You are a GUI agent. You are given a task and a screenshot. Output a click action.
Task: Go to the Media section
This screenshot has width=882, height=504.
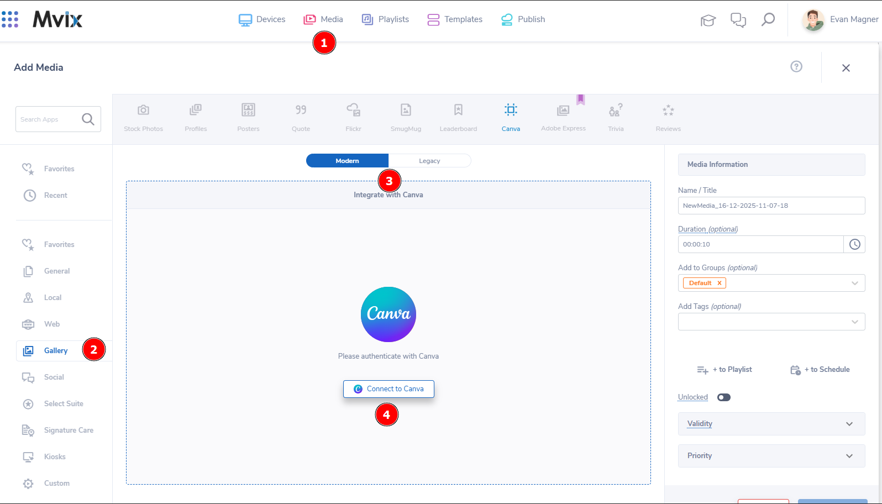323,19
